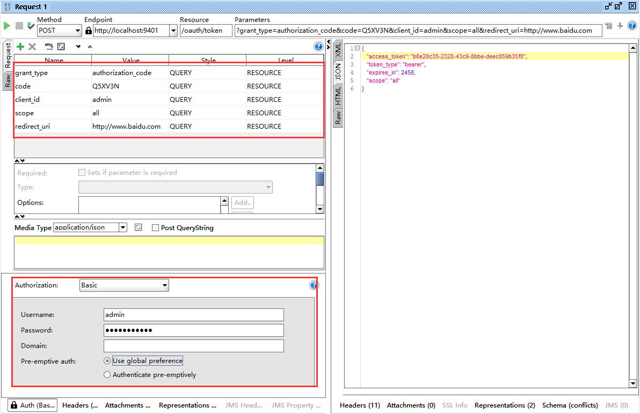The width and height of the screenshot is (640, 414).
Task: Click the top-right plus icon near Parameters
Action: click(x=620, y=26)
